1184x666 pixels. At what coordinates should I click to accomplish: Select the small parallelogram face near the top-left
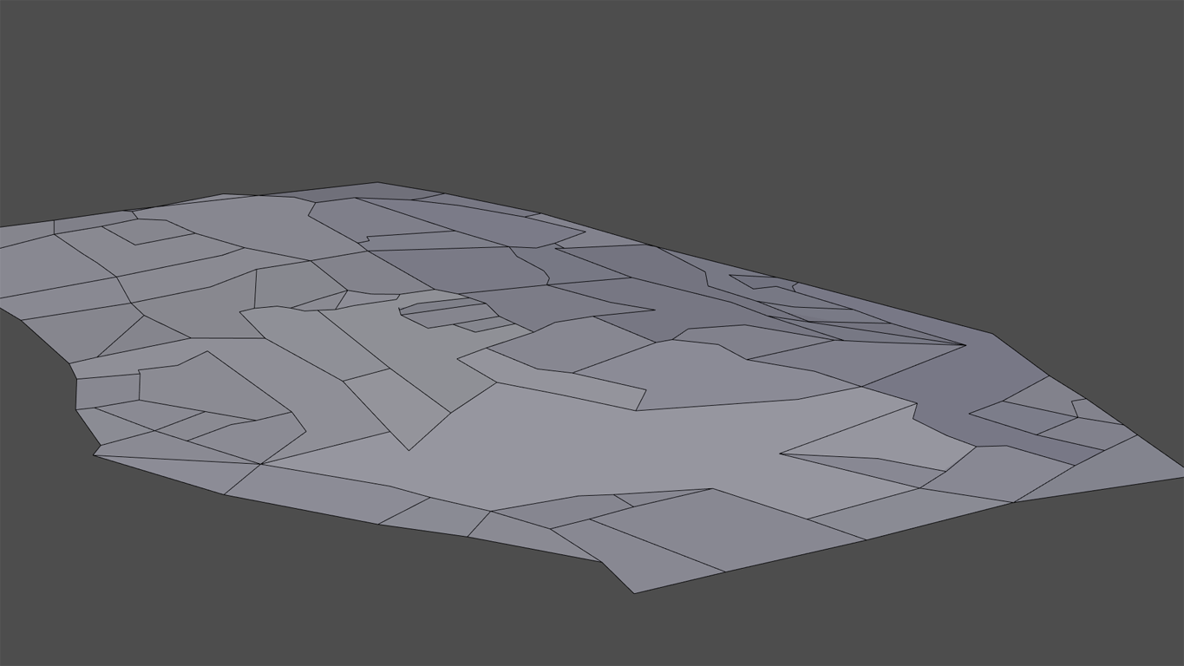click(147, 232)
